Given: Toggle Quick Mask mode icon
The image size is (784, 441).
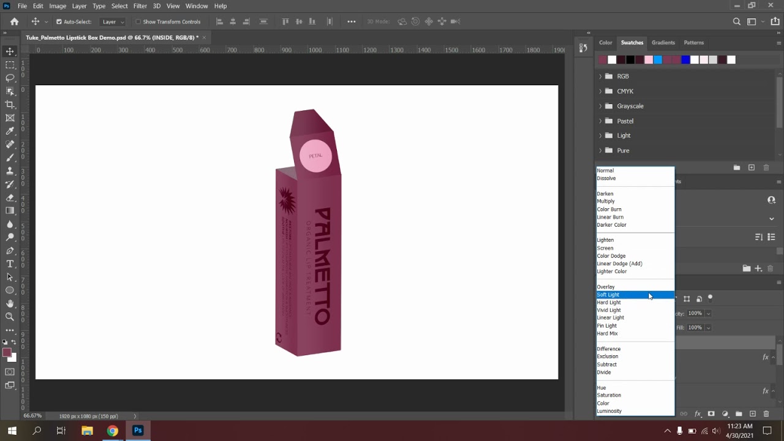Looking at the screenshot, I should [10, 372].
